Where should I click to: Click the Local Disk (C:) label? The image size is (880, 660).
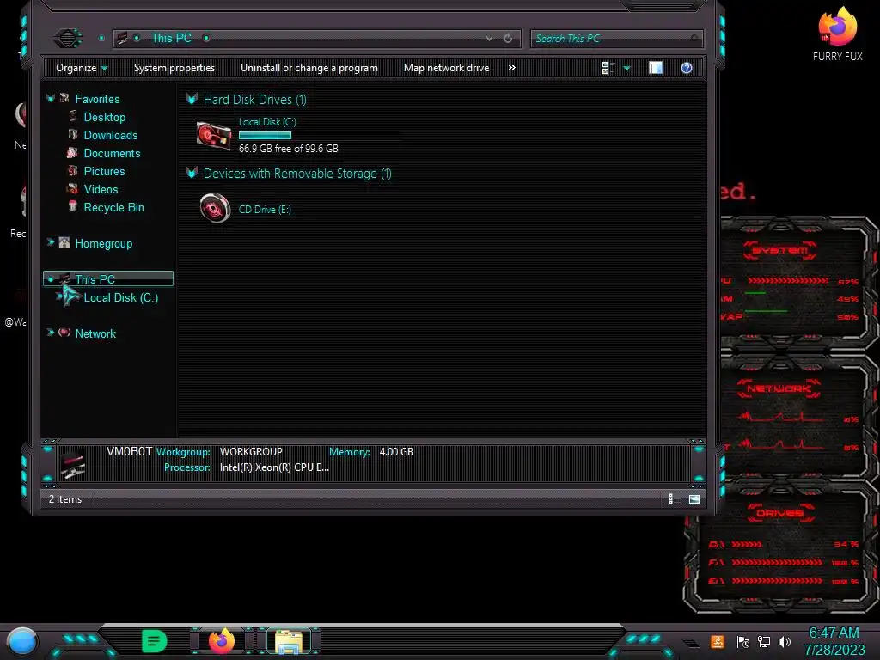(267, 122)
